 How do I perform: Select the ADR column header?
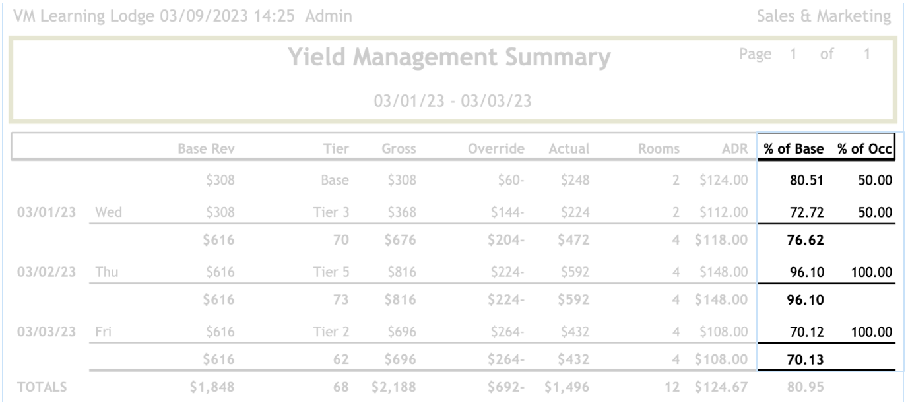735,150
